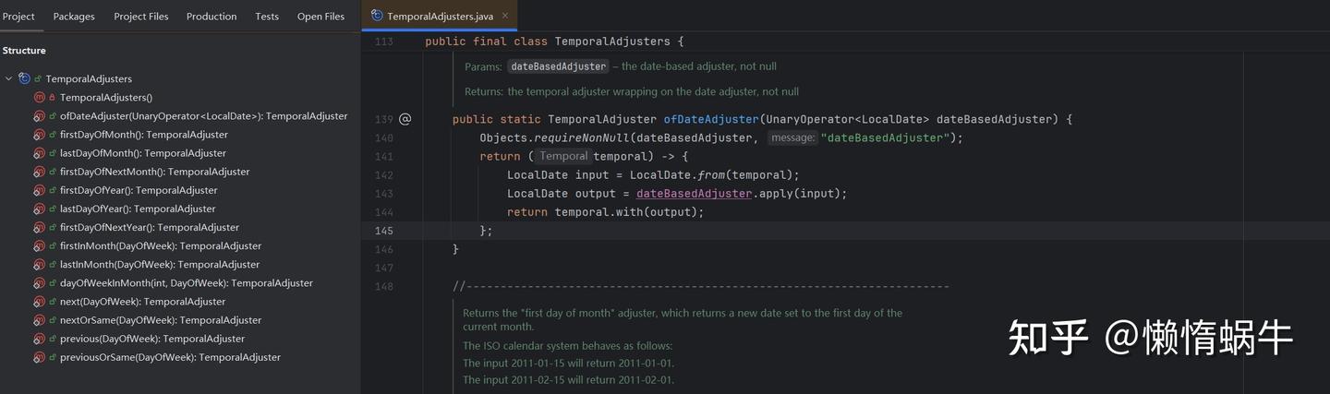The height and width of the screenshot is (394, 1330).
Task: Jump to dayOfWeekInMonth(int, DayOfWeek) method
Action: pyautogui.click(x=186, y=283)
